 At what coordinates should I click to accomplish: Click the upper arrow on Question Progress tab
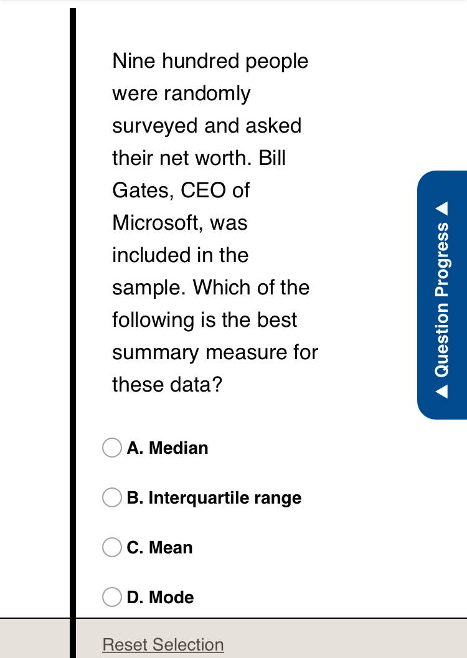pyautogui.click(x=442, y=208)
